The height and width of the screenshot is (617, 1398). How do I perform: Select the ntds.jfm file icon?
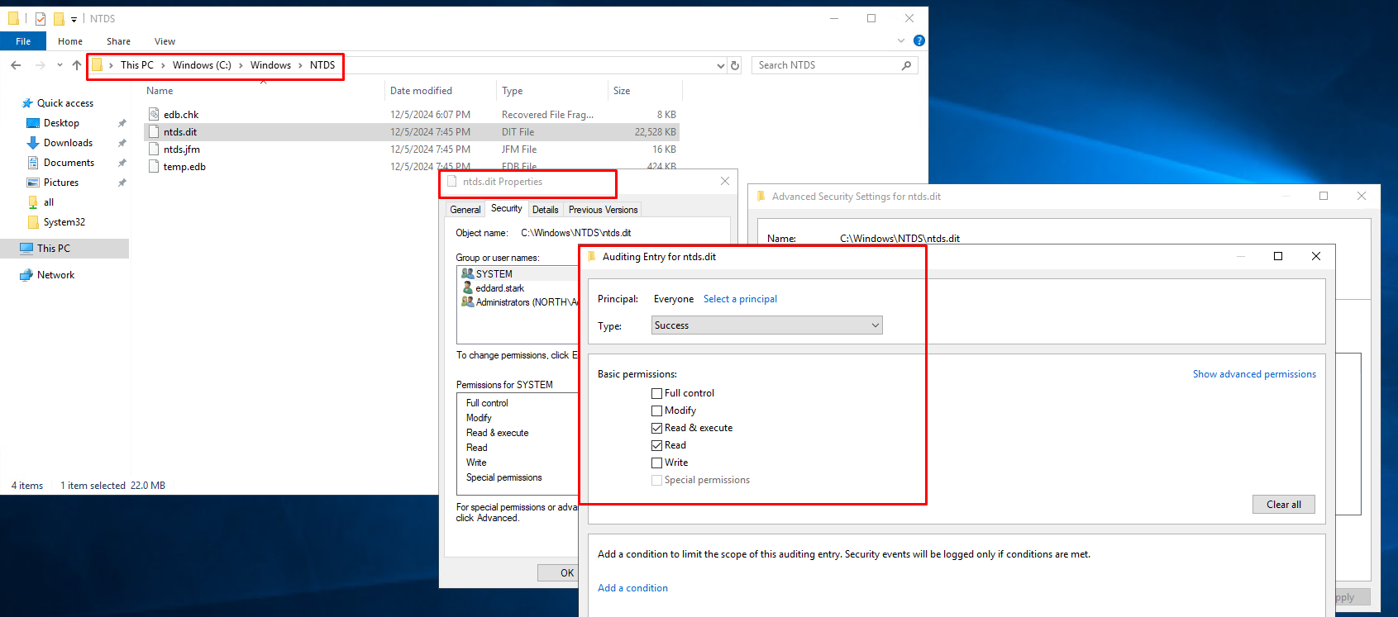[x=154, y=150]
